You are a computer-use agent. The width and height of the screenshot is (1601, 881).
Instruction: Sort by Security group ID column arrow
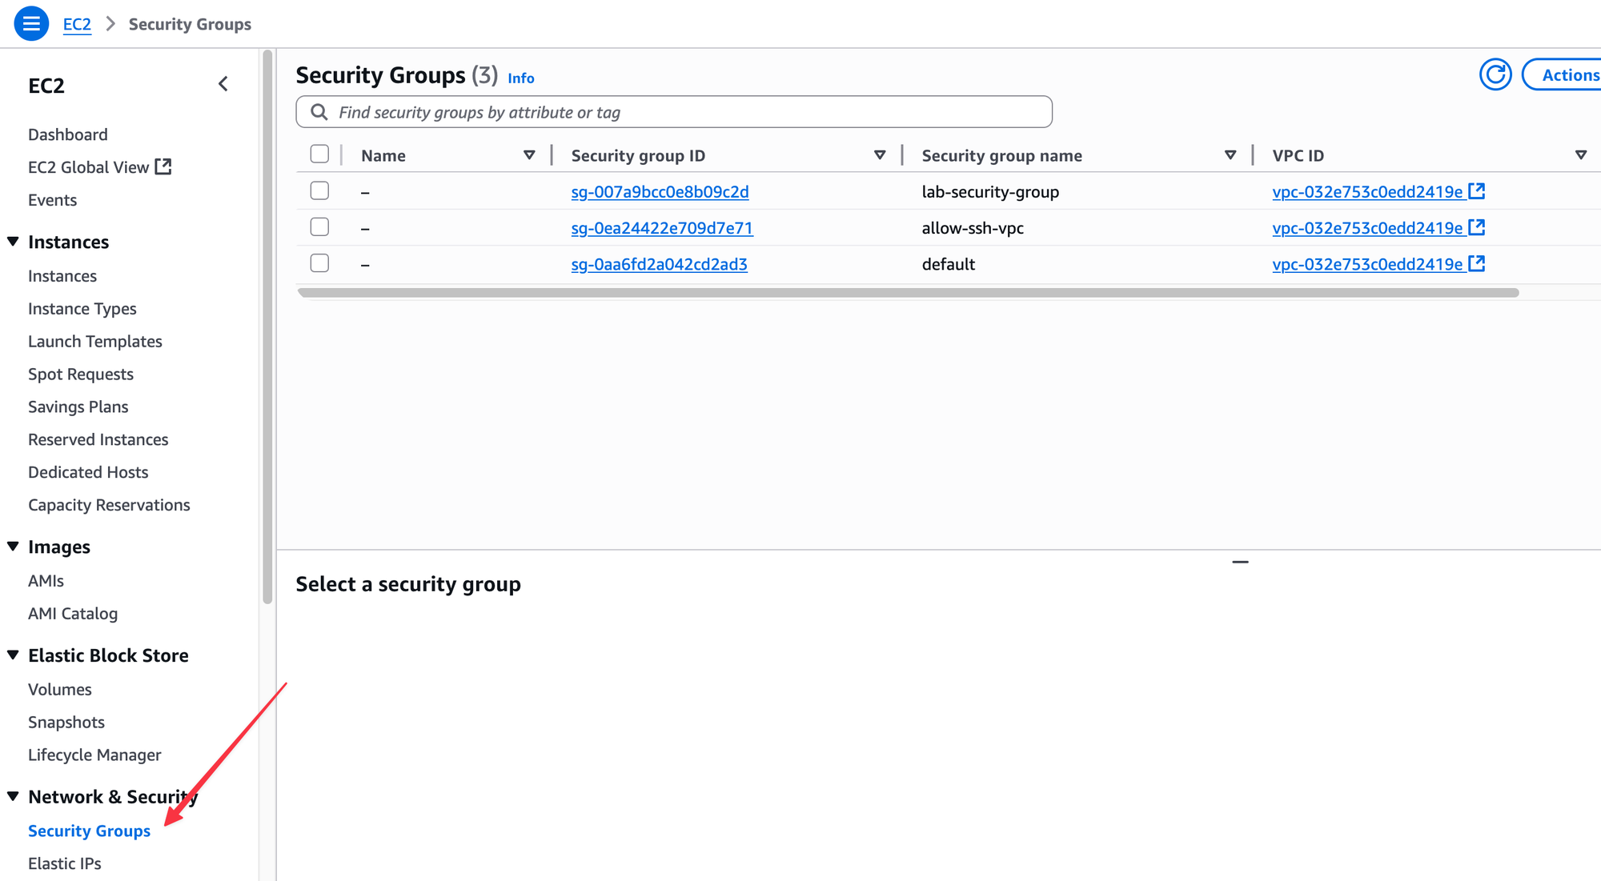pyautogui.click(x=880, y=155)
